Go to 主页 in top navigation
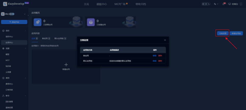 pyautogui.click(x=86, y=4)
